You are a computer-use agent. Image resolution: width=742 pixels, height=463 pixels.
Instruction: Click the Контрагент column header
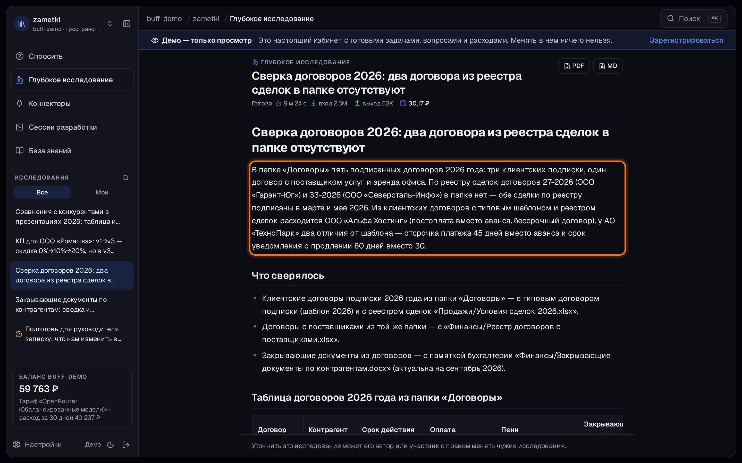pyautogui.click(x=328, y=429)
